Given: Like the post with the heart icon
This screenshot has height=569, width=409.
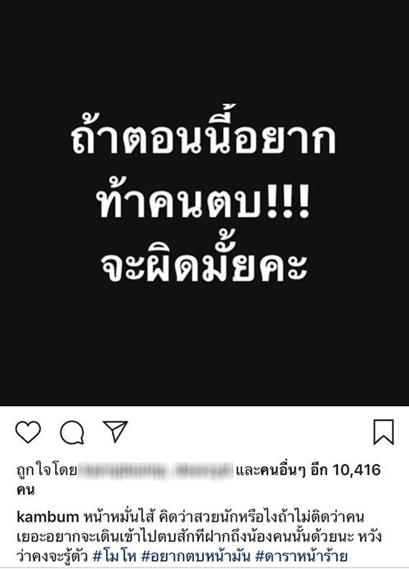Looking at the screenshot, I should (28, 432).
